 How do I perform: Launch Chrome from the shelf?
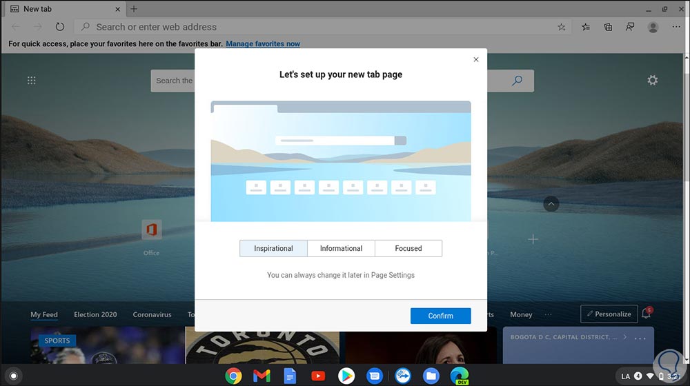(234, 376)
